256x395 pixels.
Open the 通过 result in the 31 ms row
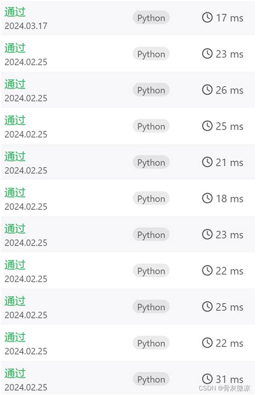click(15, 373)
